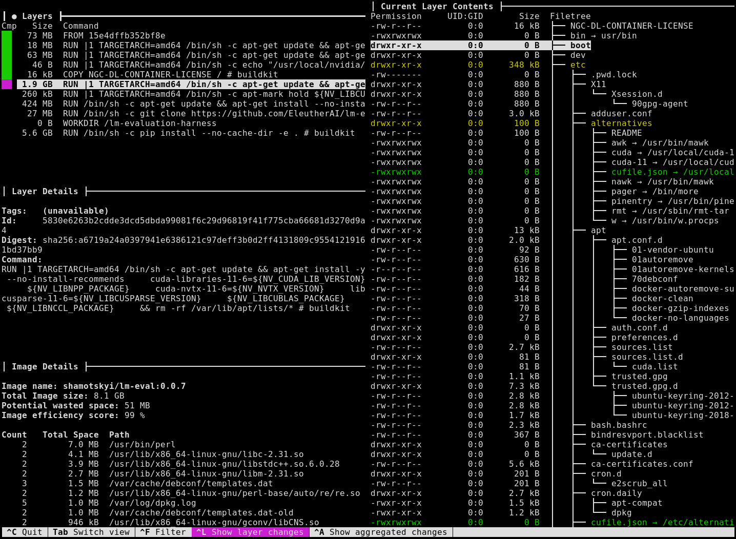Select the highlighted 1.9 GB layer row

click(191, 85)
